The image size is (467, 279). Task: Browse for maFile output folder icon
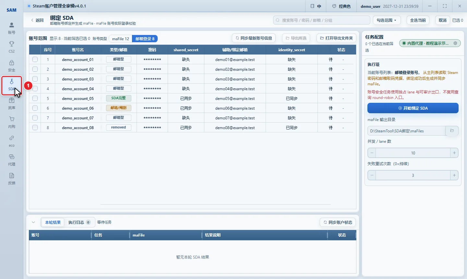coord(452,131)
